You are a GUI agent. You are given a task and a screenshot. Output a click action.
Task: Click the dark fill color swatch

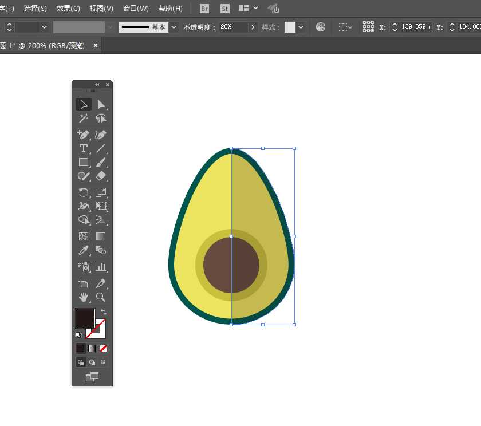pyautogui.click(x=85, y=318)
